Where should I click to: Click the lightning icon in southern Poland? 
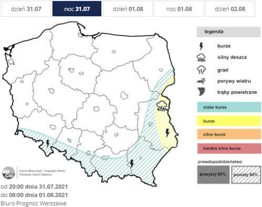(x=132, y=164)
